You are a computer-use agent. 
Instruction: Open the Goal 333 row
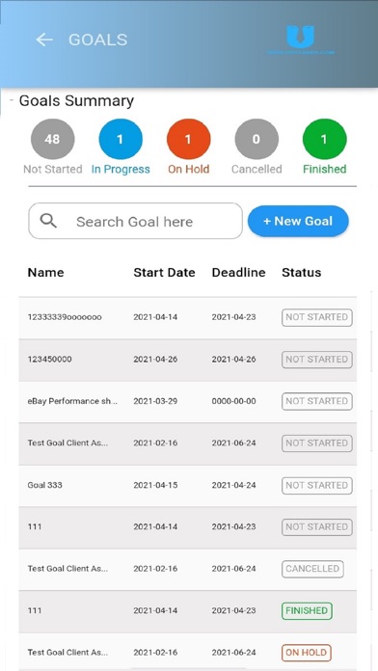[x=187, y=485]
